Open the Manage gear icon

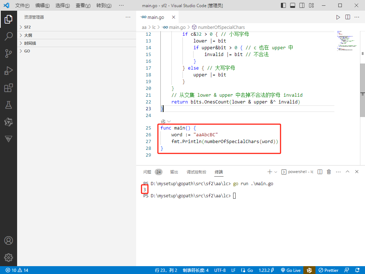point(9,258)
